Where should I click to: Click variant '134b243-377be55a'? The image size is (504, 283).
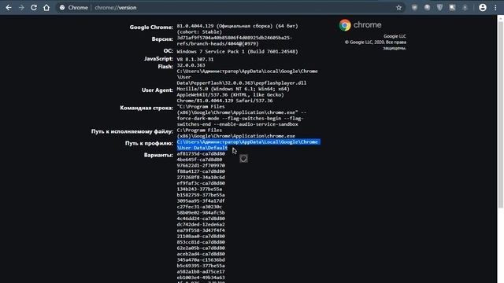click(199, 189)
